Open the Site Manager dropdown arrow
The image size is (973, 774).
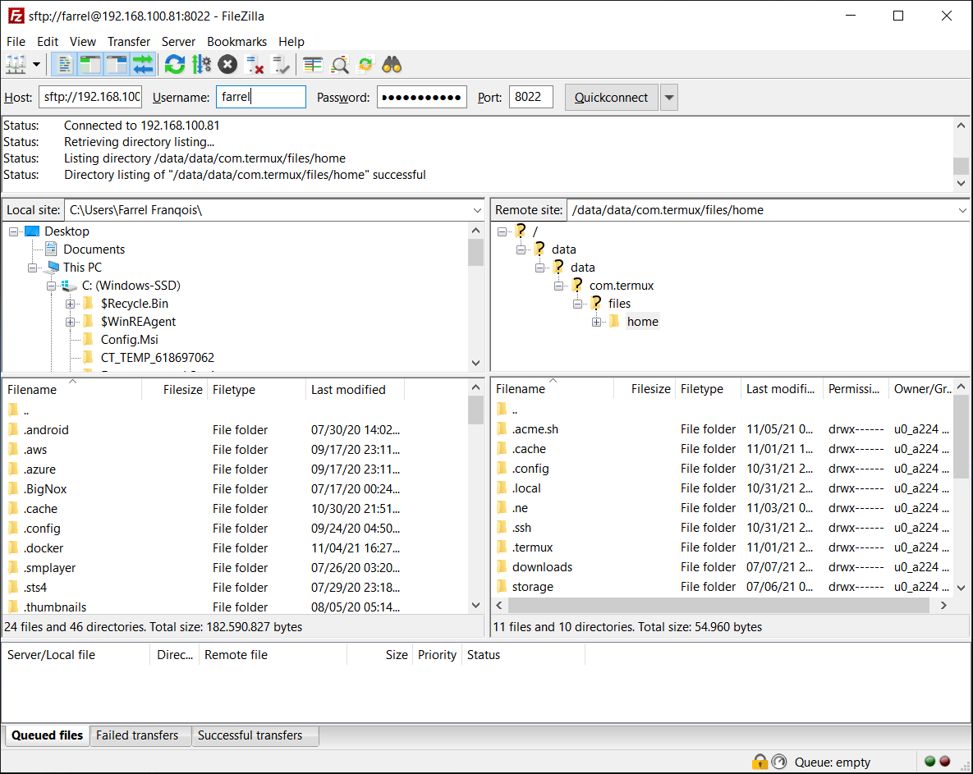pyautogui.click(x=36, y=65)
